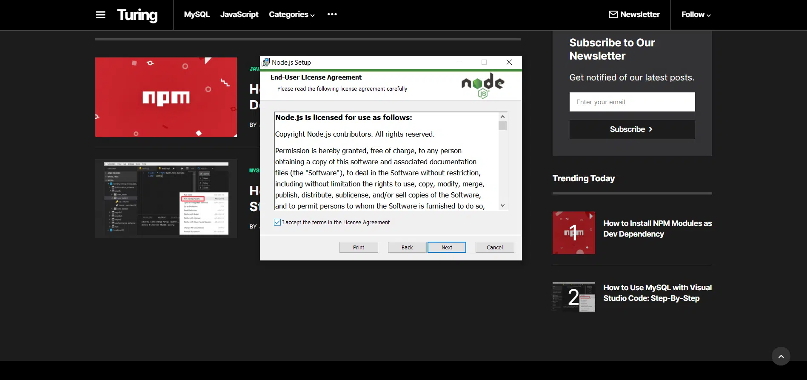Viewport: 807px width, 380px height.
Task: Minimize the Node.js Setup window
Action: pos(459,62)
